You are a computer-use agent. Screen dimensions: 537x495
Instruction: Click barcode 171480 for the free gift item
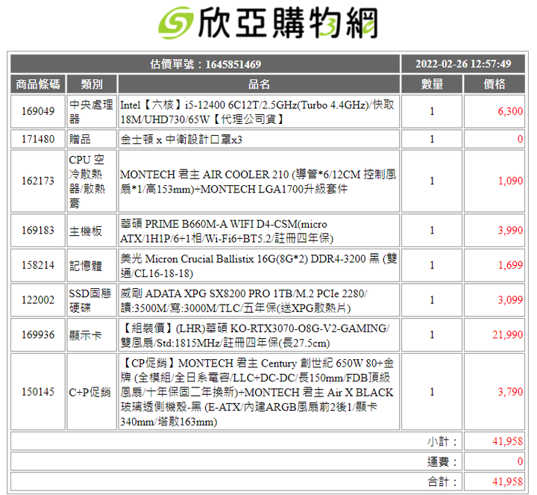tap(38, 139)
